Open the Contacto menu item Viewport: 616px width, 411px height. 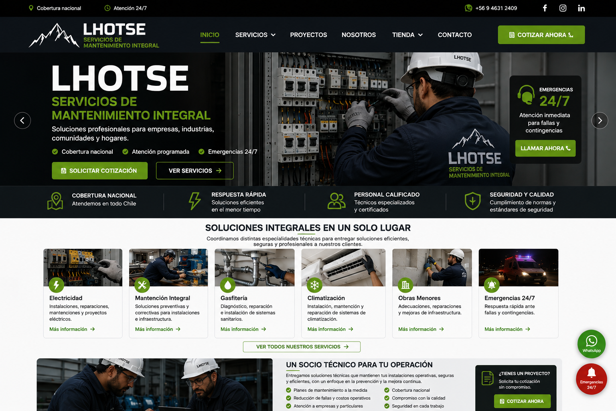coord(455,35)
